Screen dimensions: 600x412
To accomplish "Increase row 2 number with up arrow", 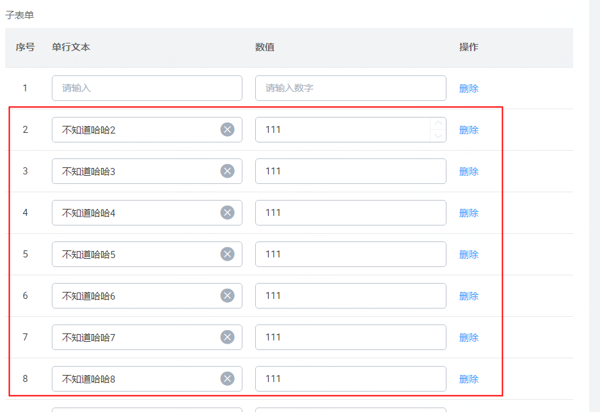I will (x=438, y=123).
